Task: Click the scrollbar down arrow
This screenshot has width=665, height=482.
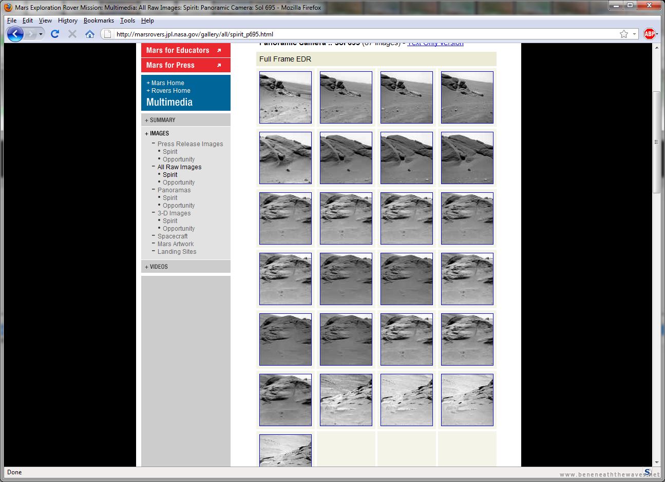Action: pyautogui.click(x=656, y=463)
